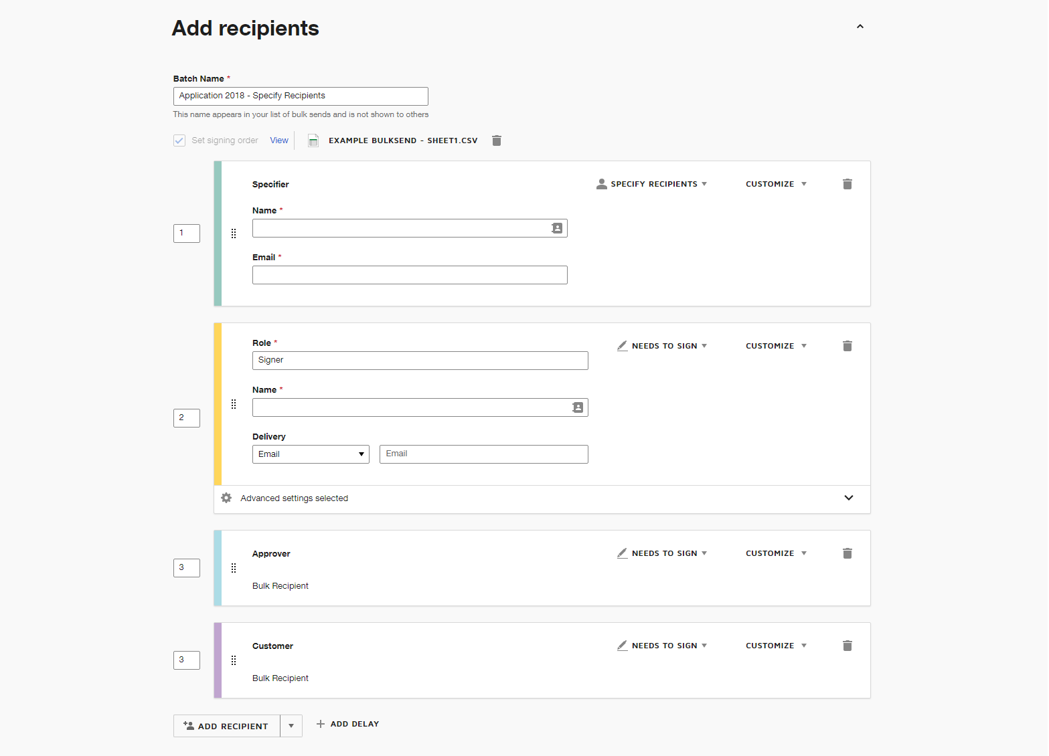Delete the Customer bulk recipient
1049x756 pixels.
click(847, 645)
